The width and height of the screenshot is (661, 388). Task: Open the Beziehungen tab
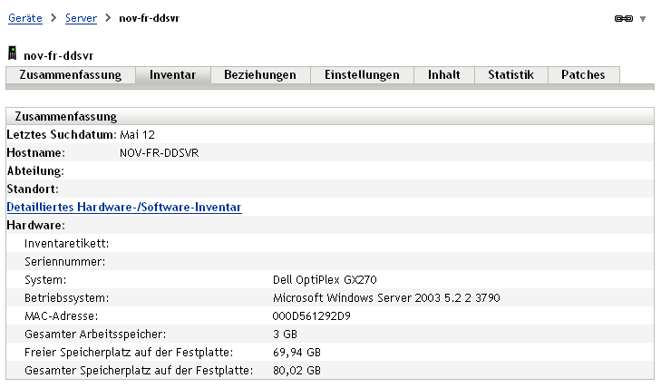pyautogui.click(x=260, y=75)
